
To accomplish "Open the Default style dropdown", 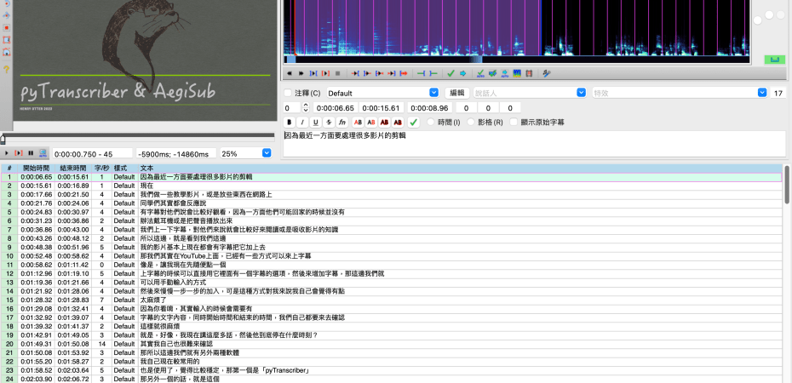I will pyautogui.click(x=433, y=93).
